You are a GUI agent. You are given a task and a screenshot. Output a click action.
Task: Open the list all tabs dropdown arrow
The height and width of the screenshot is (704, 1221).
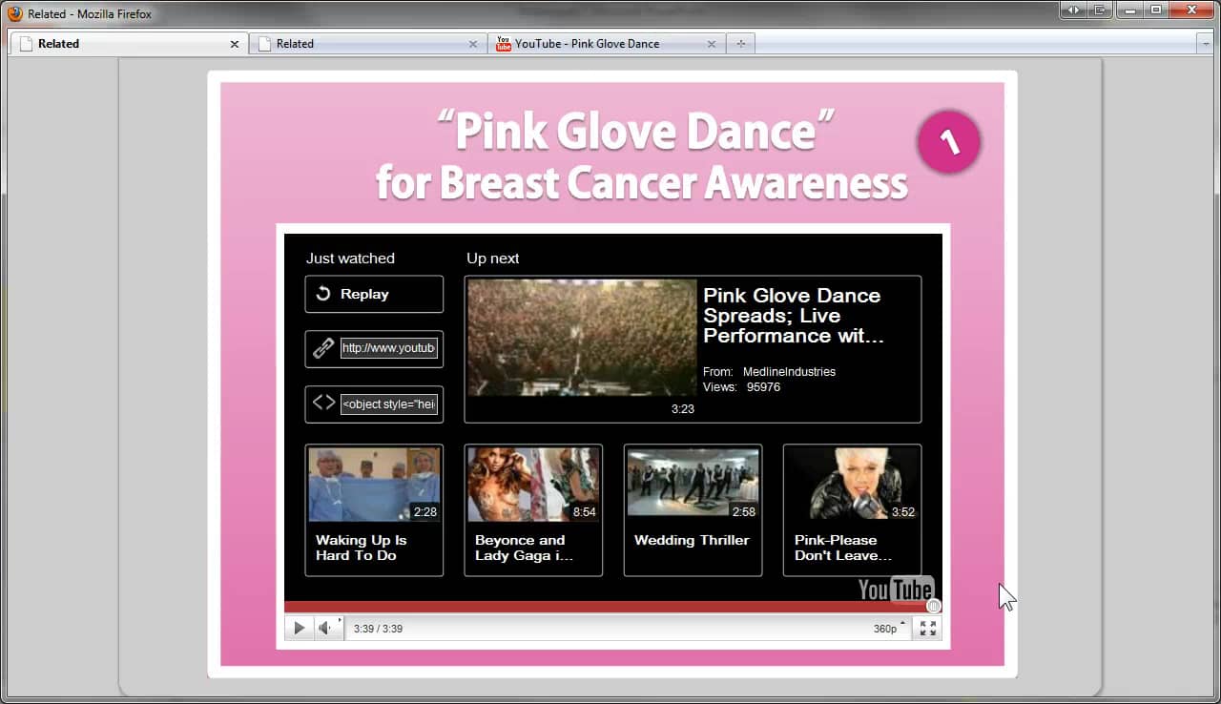(1204, 44)
